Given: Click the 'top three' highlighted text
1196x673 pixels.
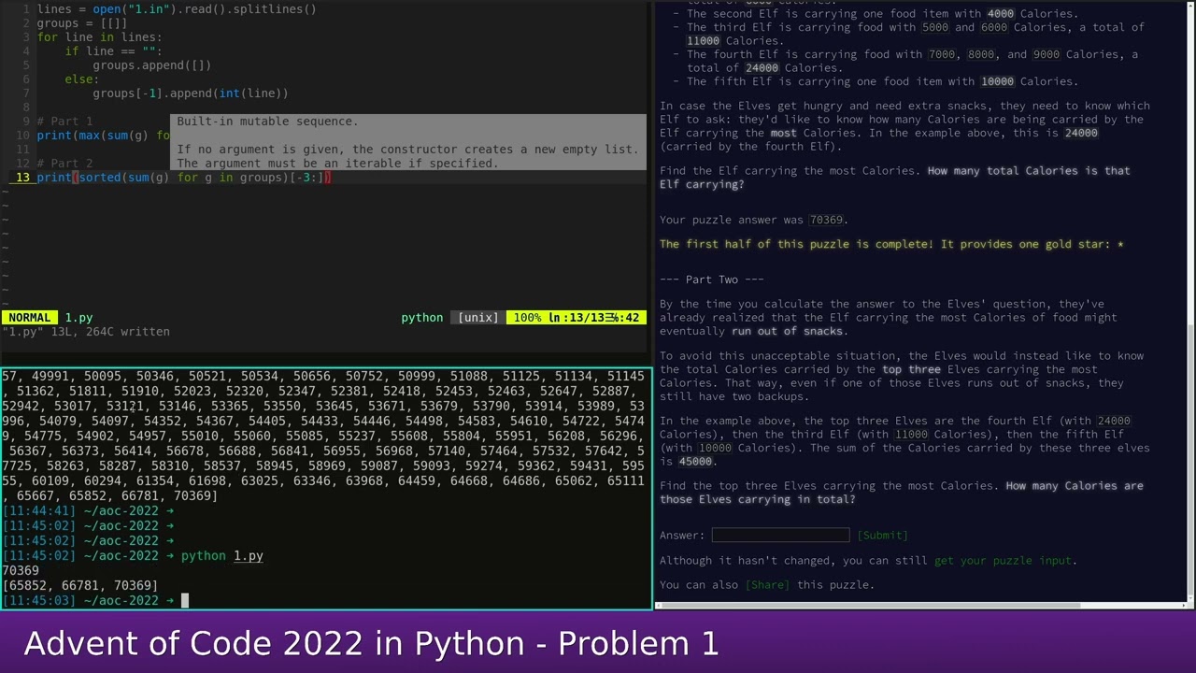Looking at the screenshot, I should coord(912,369).
